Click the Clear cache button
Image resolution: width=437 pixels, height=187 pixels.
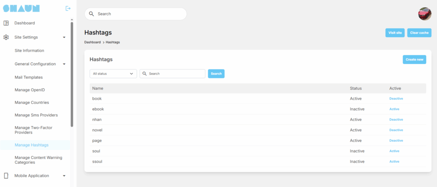419,33
